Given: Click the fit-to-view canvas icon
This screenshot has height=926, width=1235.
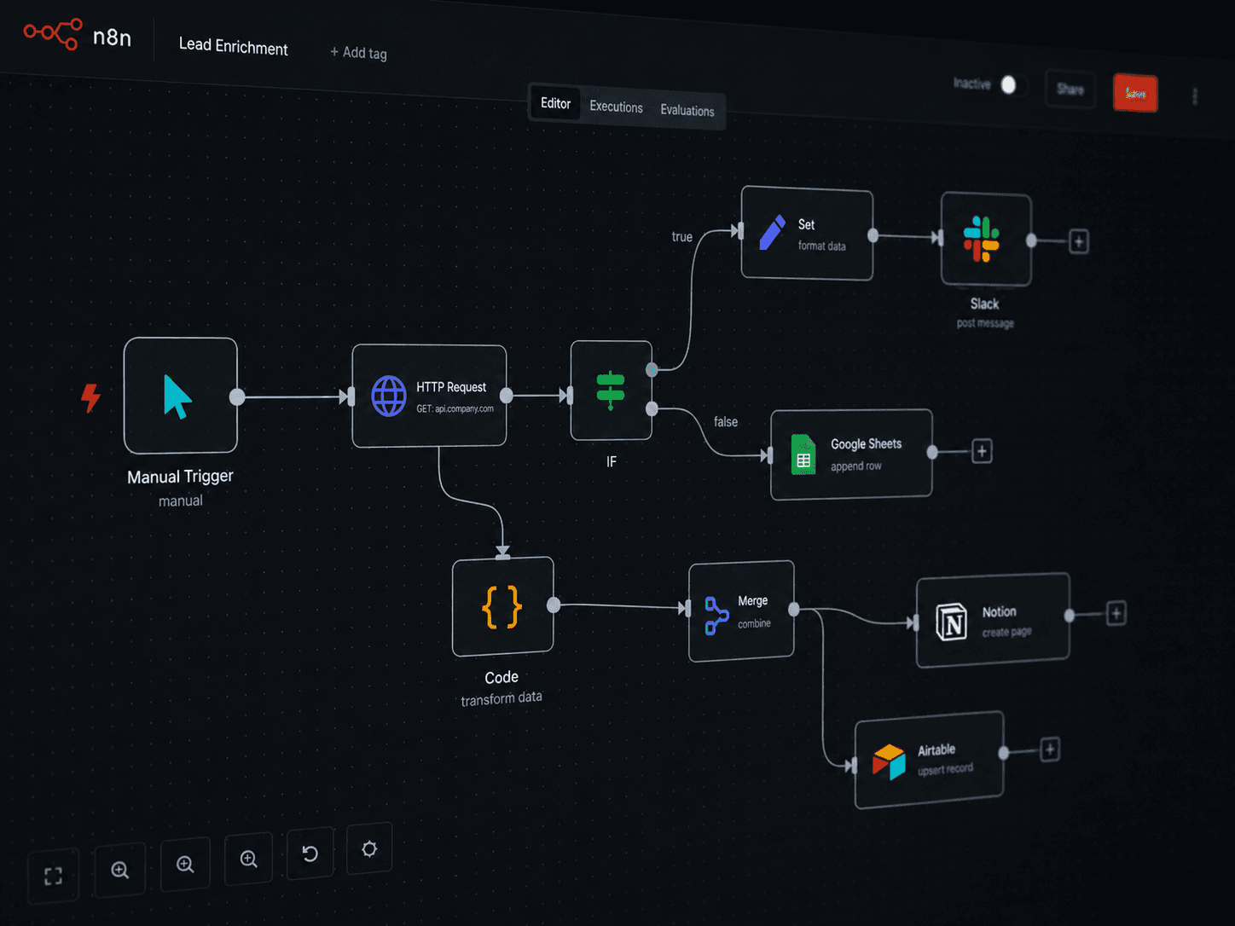Looking at the screenshot, I should pos(53,876).
